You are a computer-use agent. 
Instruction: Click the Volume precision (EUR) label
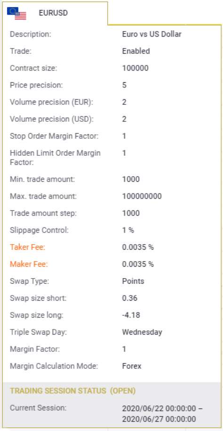pyautogui.click(x=52, y=102)
